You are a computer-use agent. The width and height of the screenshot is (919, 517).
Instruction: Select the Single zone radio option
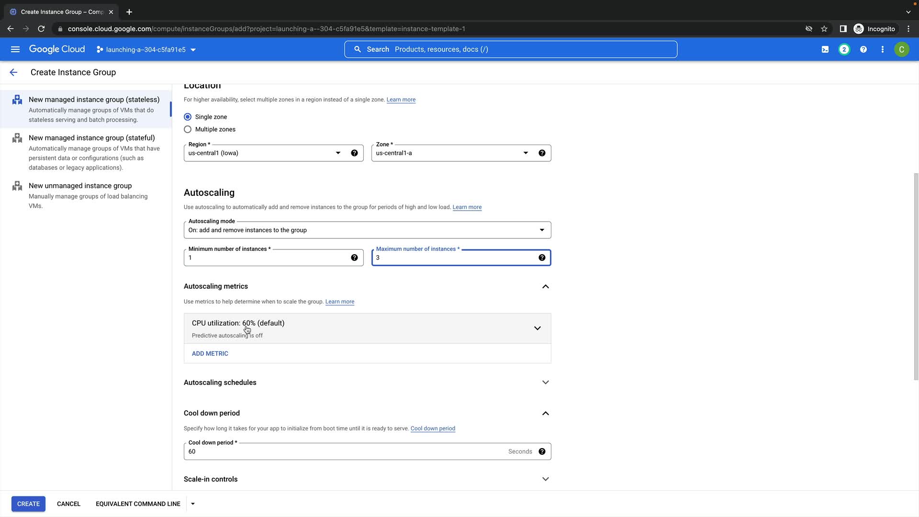click(x=188, y=117)
